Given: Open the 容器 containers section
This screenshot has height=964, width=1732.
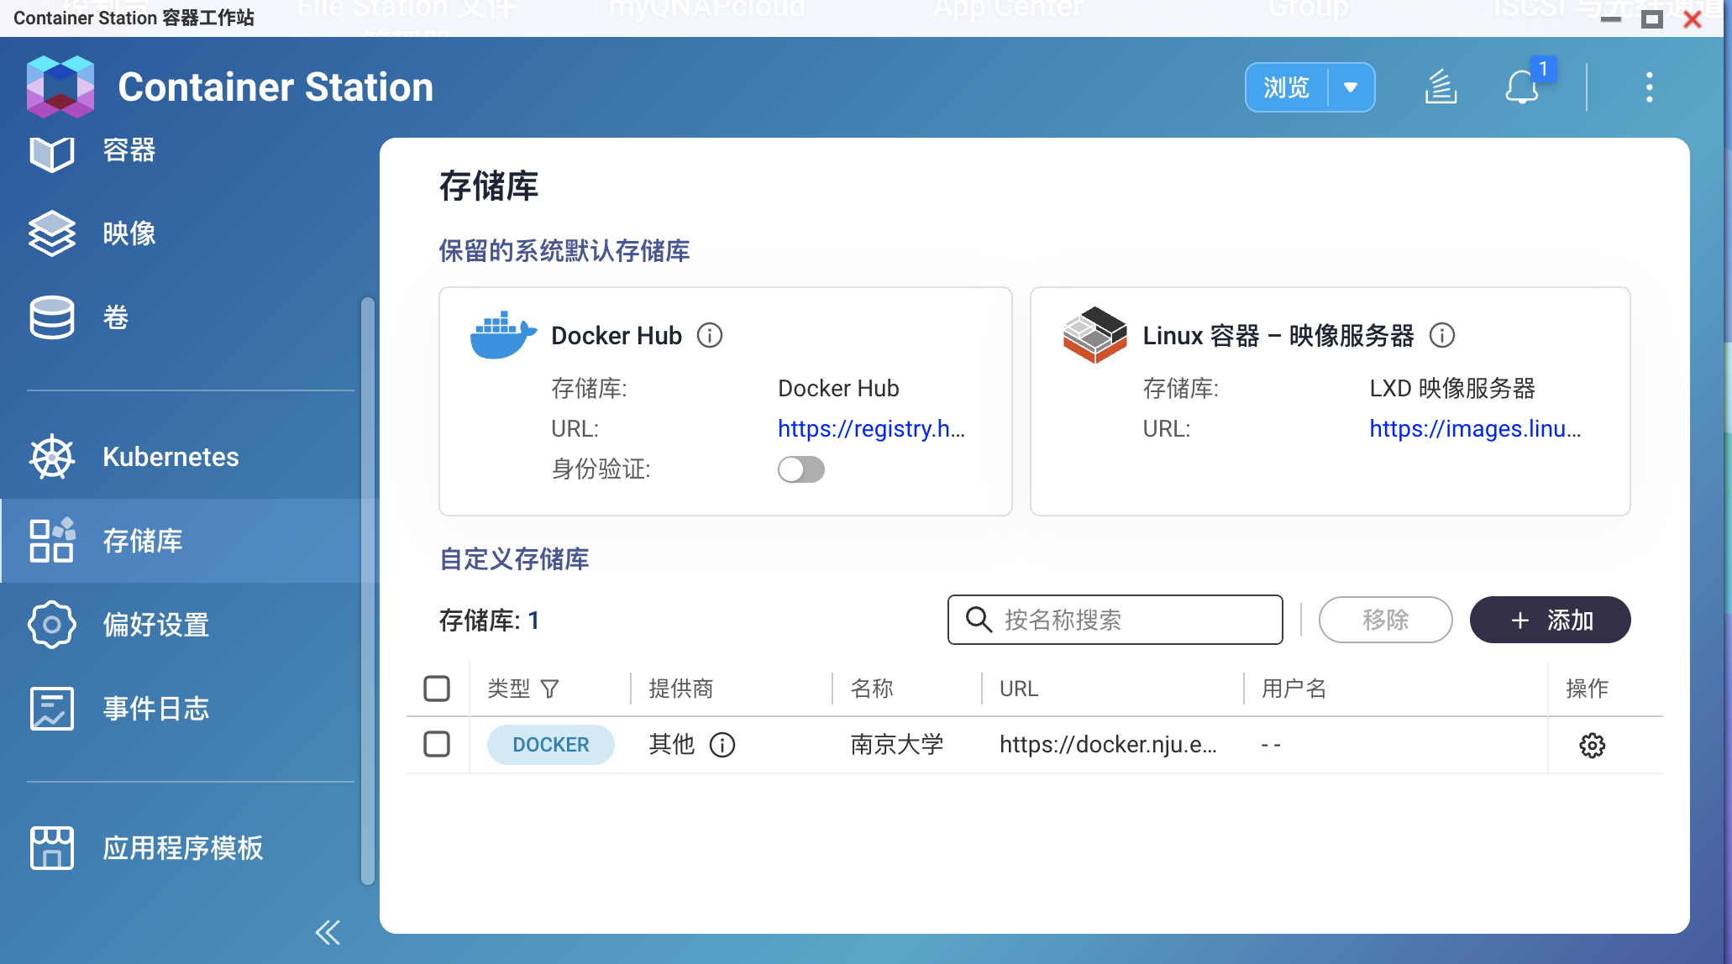Looking at the screenshot, I should coord(189,151).
